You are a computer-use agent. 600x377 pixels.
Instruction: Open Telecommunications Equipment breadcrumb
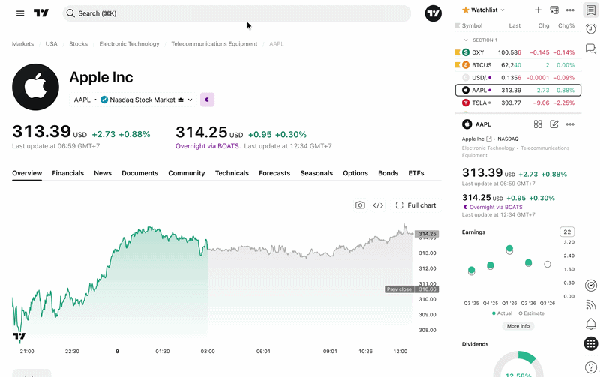[214, 44]
